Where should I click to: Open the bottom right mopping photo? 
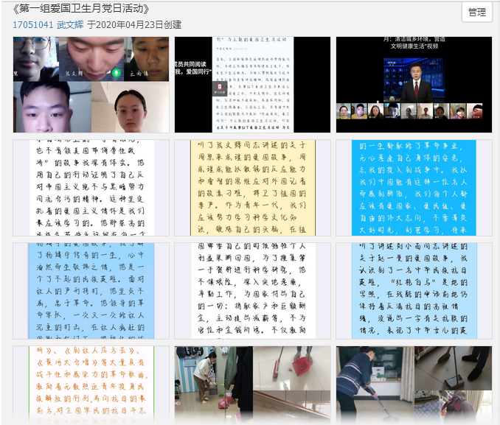[x=414, y=383]
